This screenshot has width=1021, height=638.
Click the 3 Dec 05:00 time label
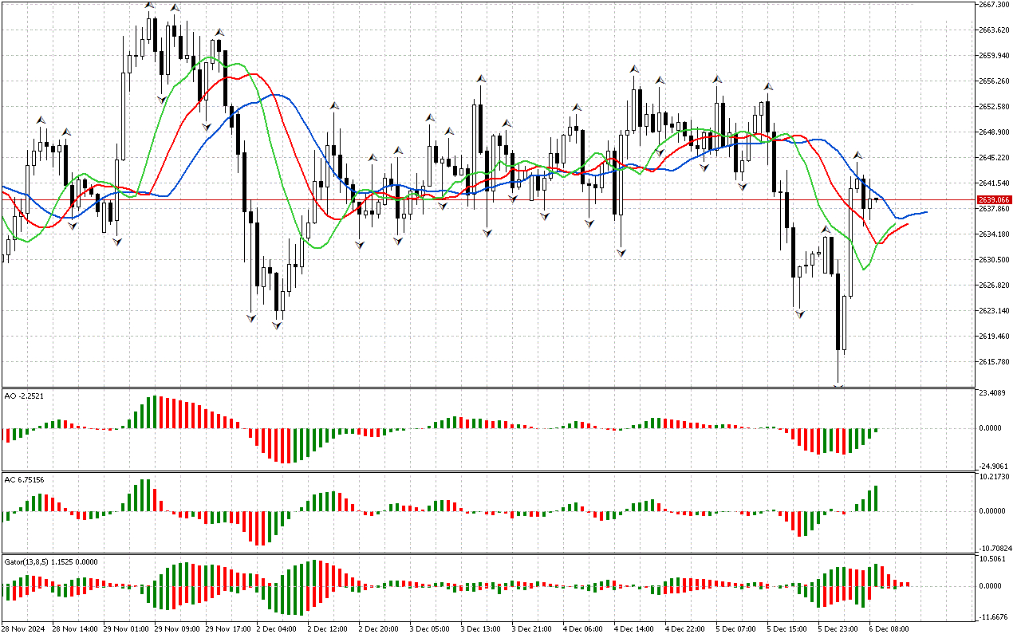point(431,629)
